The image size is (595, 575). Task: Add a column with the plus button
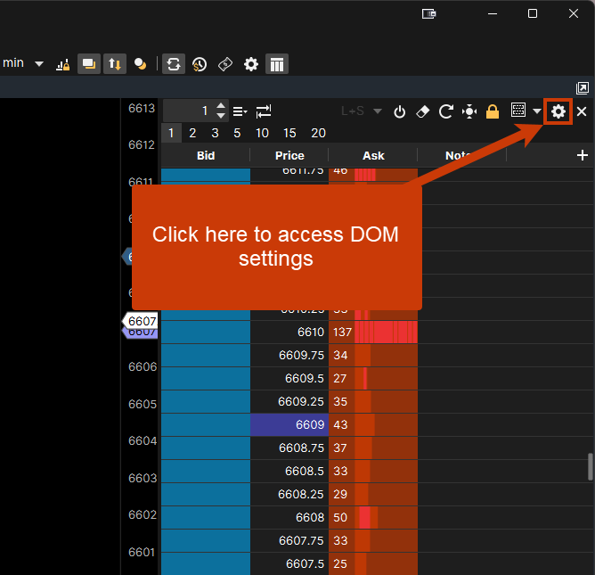pos(583,155)
